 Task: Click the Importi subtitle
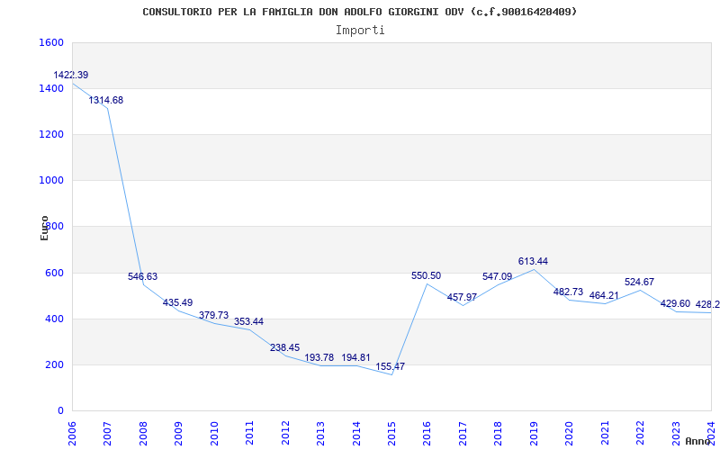coord(360,31)
